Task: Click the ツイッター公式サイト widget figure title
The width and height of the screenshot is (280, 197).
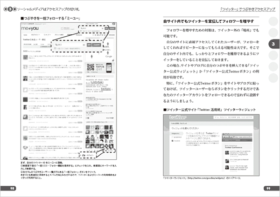Action: 210,110
